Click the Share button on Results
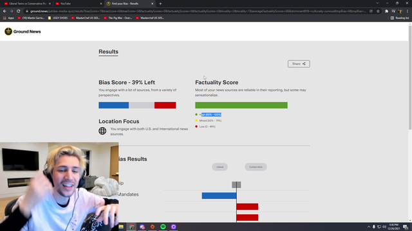The image size is (412, 231). click(299, 64)
